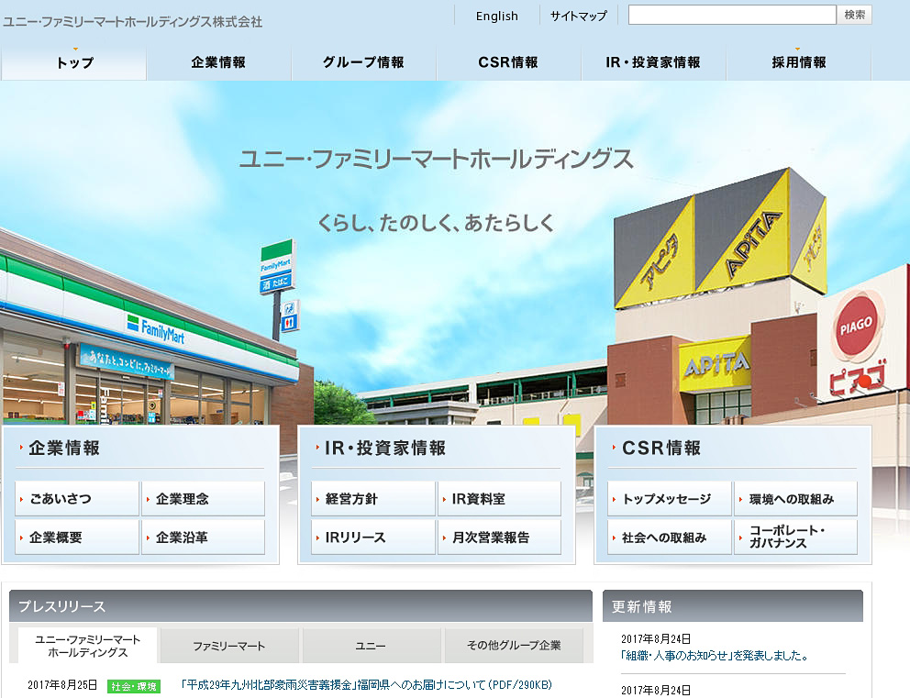Screen dimensions: 910x698
Task: Open the ごあいさつ button
Action: pyautogui.click(x=77, y=499)
